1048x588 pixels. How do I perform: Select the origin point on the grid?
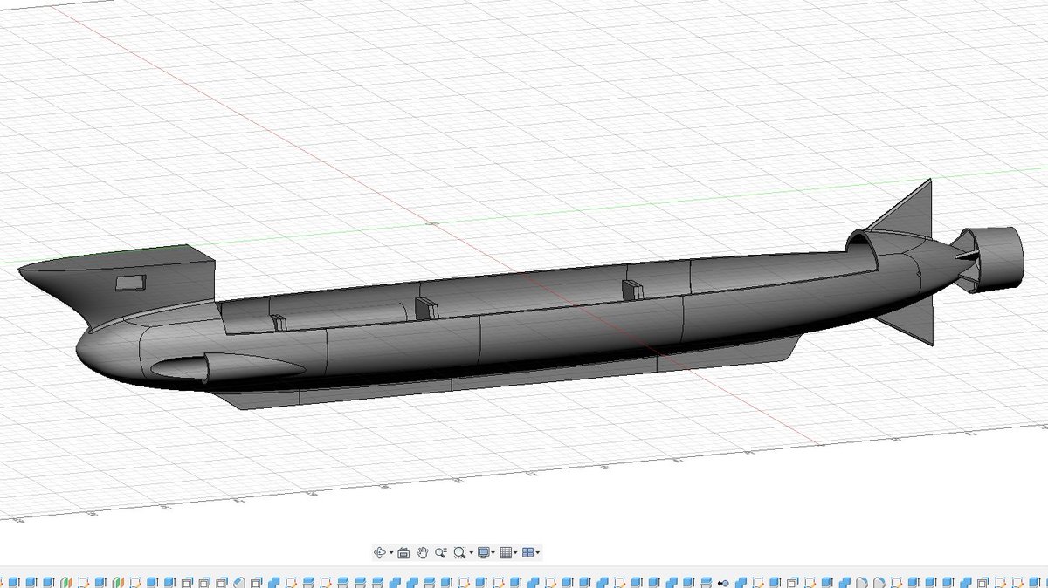[434, 222]
